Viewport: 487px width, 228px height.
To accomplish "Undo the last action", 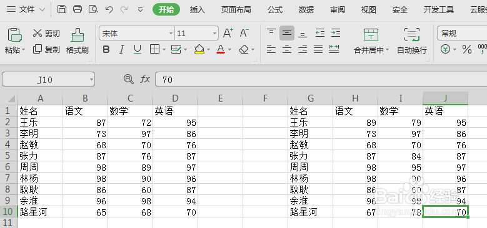I will point(109,9).
